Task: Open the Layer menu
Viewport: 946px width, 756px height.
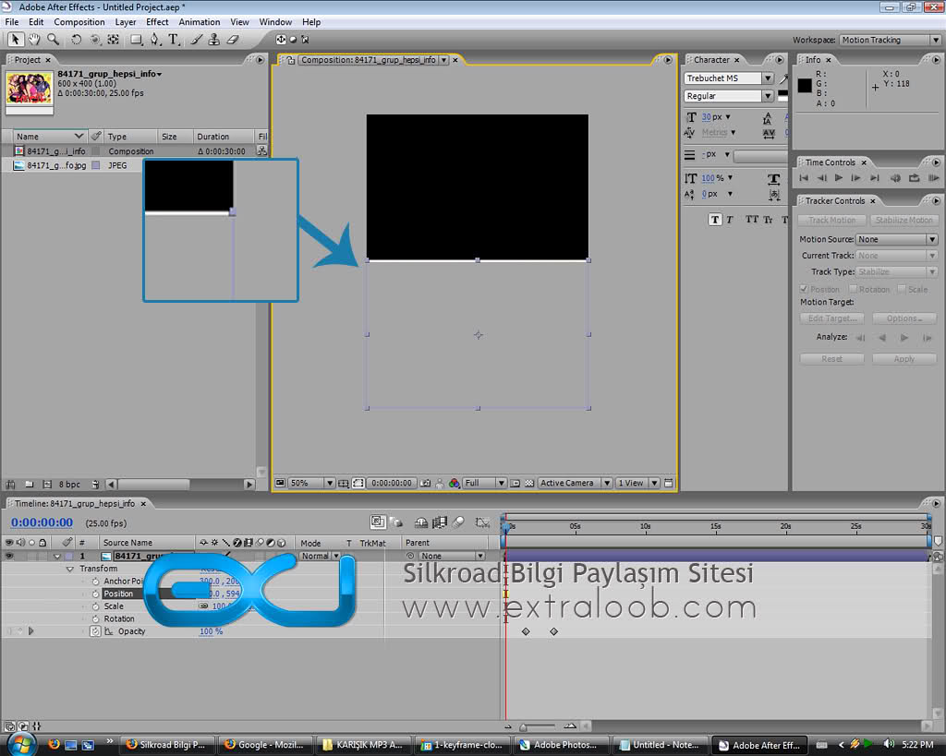Action: (126, 22)
